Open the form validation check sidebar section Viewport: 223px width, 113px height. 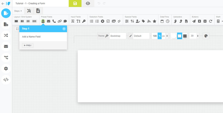(x=6, y=24)
